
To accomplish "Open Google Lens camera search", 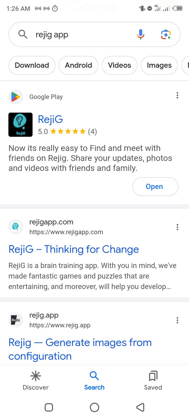I will 166,34.
